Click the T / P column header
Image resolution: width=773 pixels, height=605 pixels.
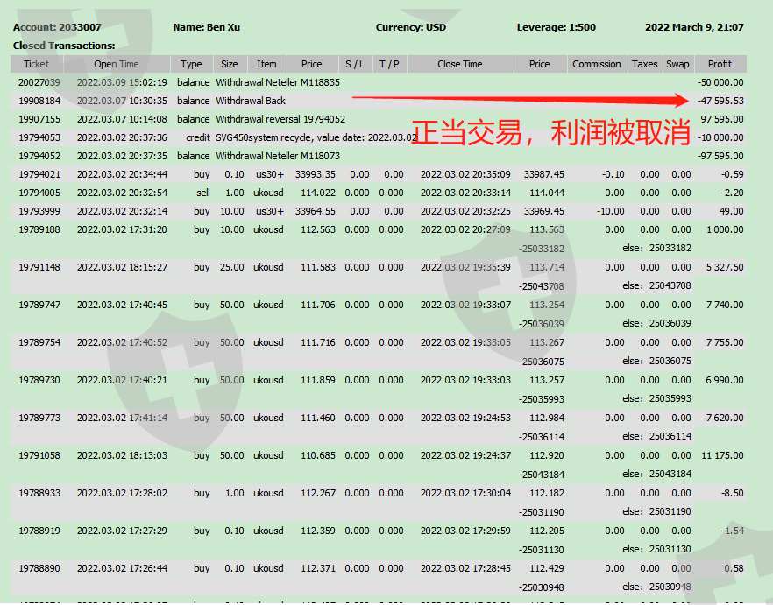pos(388,64)
